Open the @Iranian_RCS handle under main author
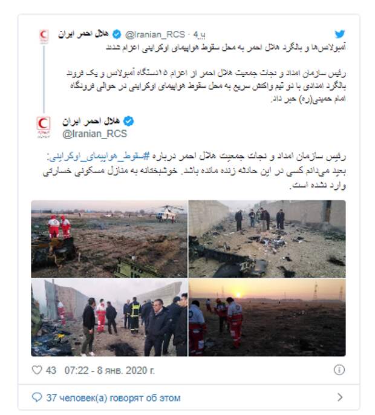 point(95,134)
